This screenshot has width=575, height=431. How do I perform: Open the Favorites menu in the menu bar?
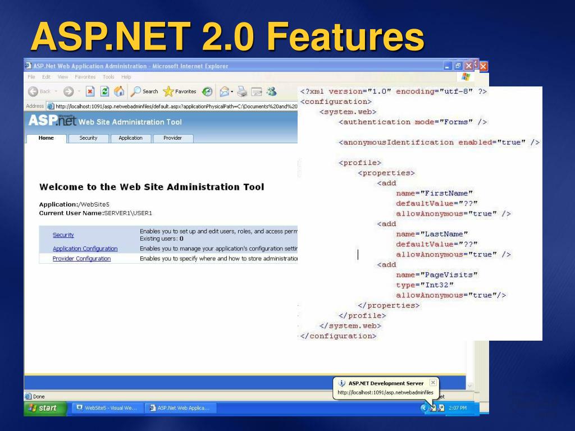pos(85,77)
